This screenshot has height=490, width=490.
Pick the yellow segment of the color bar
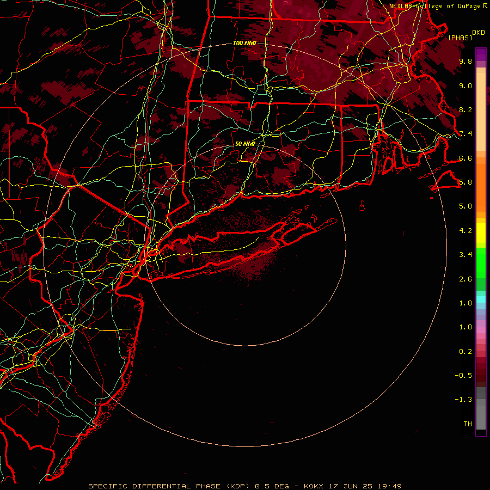pyautogui.click(x=481, y=233)
